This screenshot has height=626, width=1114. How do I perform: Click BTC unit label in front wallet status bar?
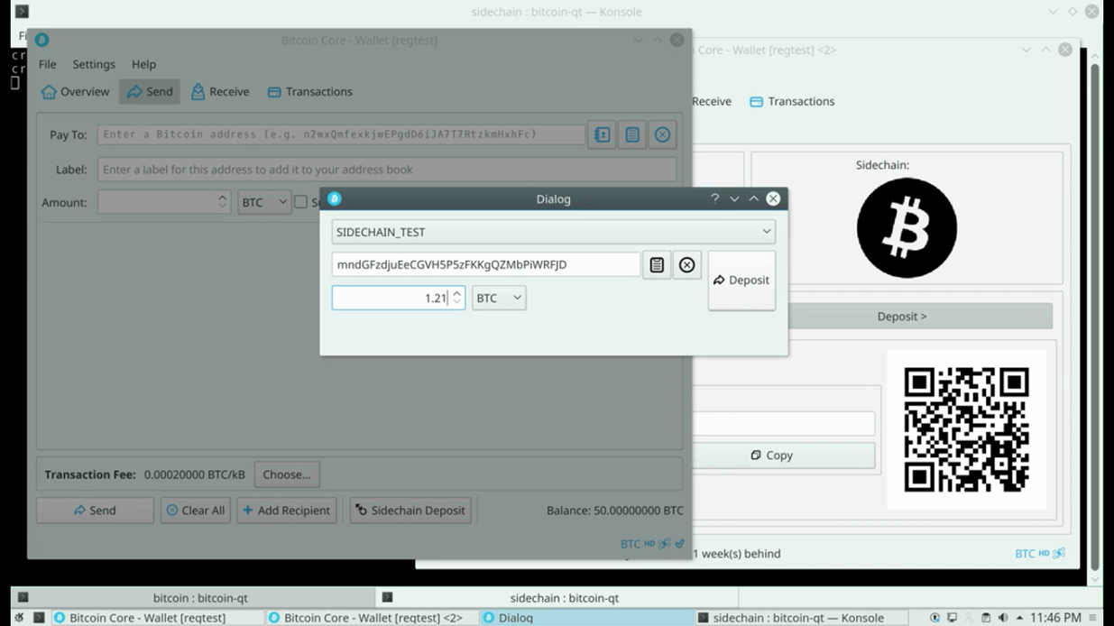click(x=631, y=544)
